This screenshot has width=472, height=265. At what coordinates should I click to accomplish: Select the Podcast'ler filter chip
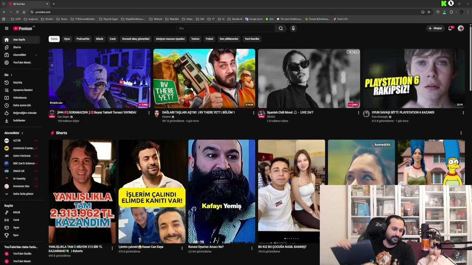point(83,39)
